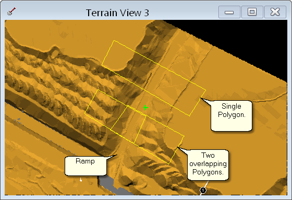Screen dimensions: 292x200
Task: Close the Terrain View 3 window
Action: 275,12
